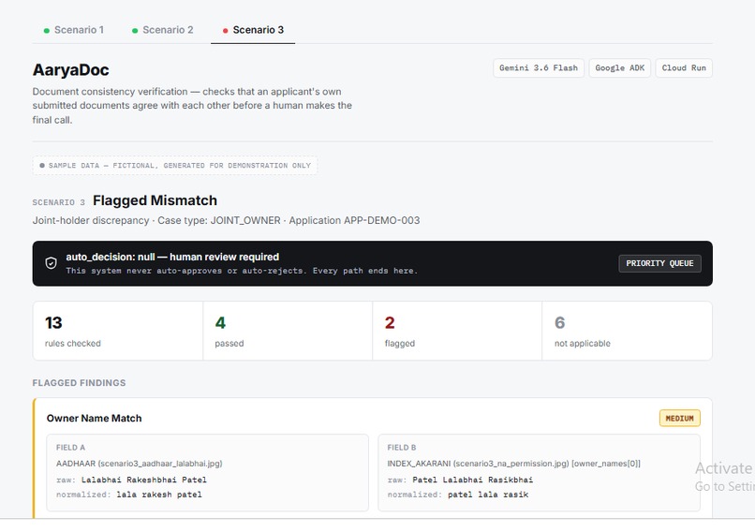Click the AaryaDoc title
Image resolution: width=755 pixels, height=532 pixels.
pos(71,70)
